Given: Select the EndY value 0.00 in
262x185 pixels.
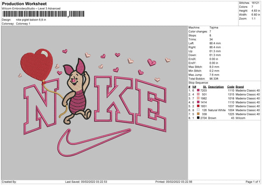Looking at the screenshot, I should 214,63.
